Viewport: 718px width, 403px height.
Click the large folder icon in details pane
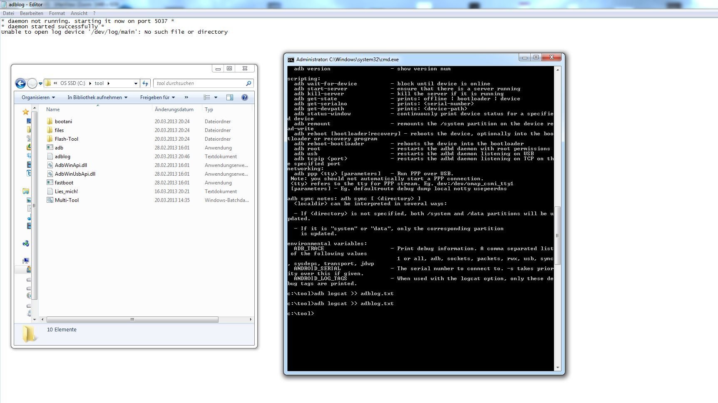click(30, 333)
